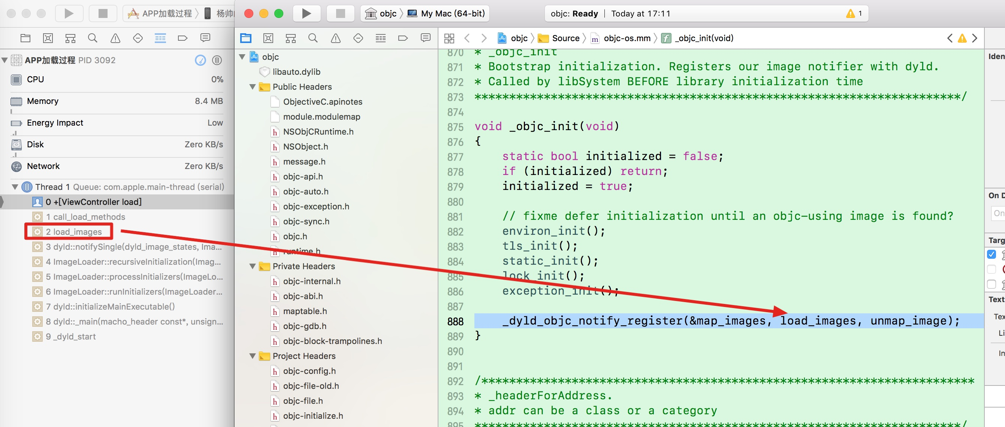
Task: Open the Breakpoint navigator icon in objc window
Action: pos(402,38)
